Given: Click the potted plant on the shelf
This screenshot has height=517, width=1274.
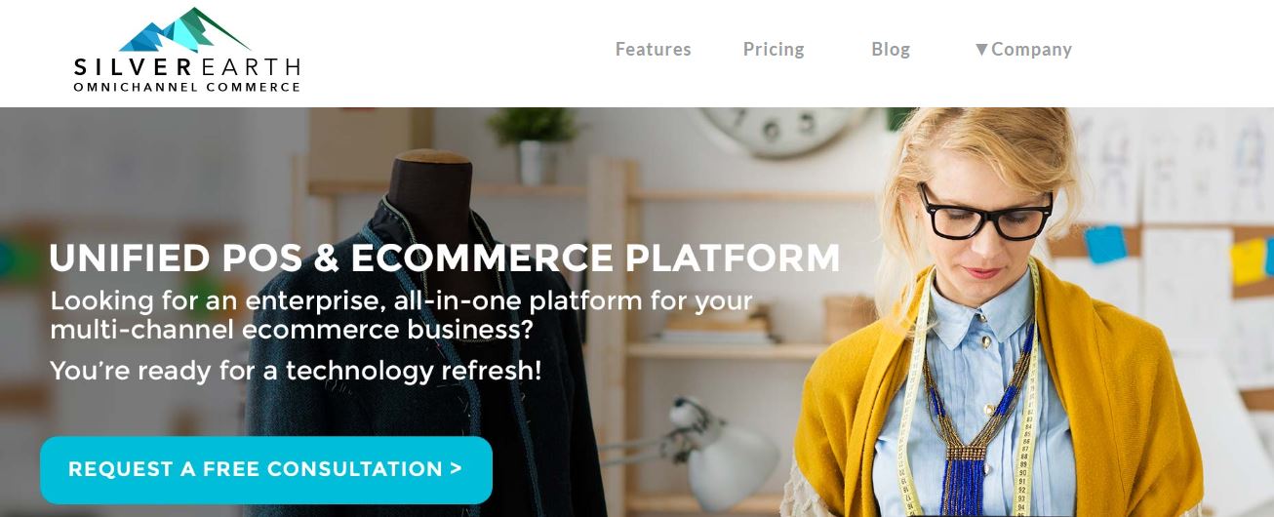Looking at the screenshot, I should [x=533, y=143].
